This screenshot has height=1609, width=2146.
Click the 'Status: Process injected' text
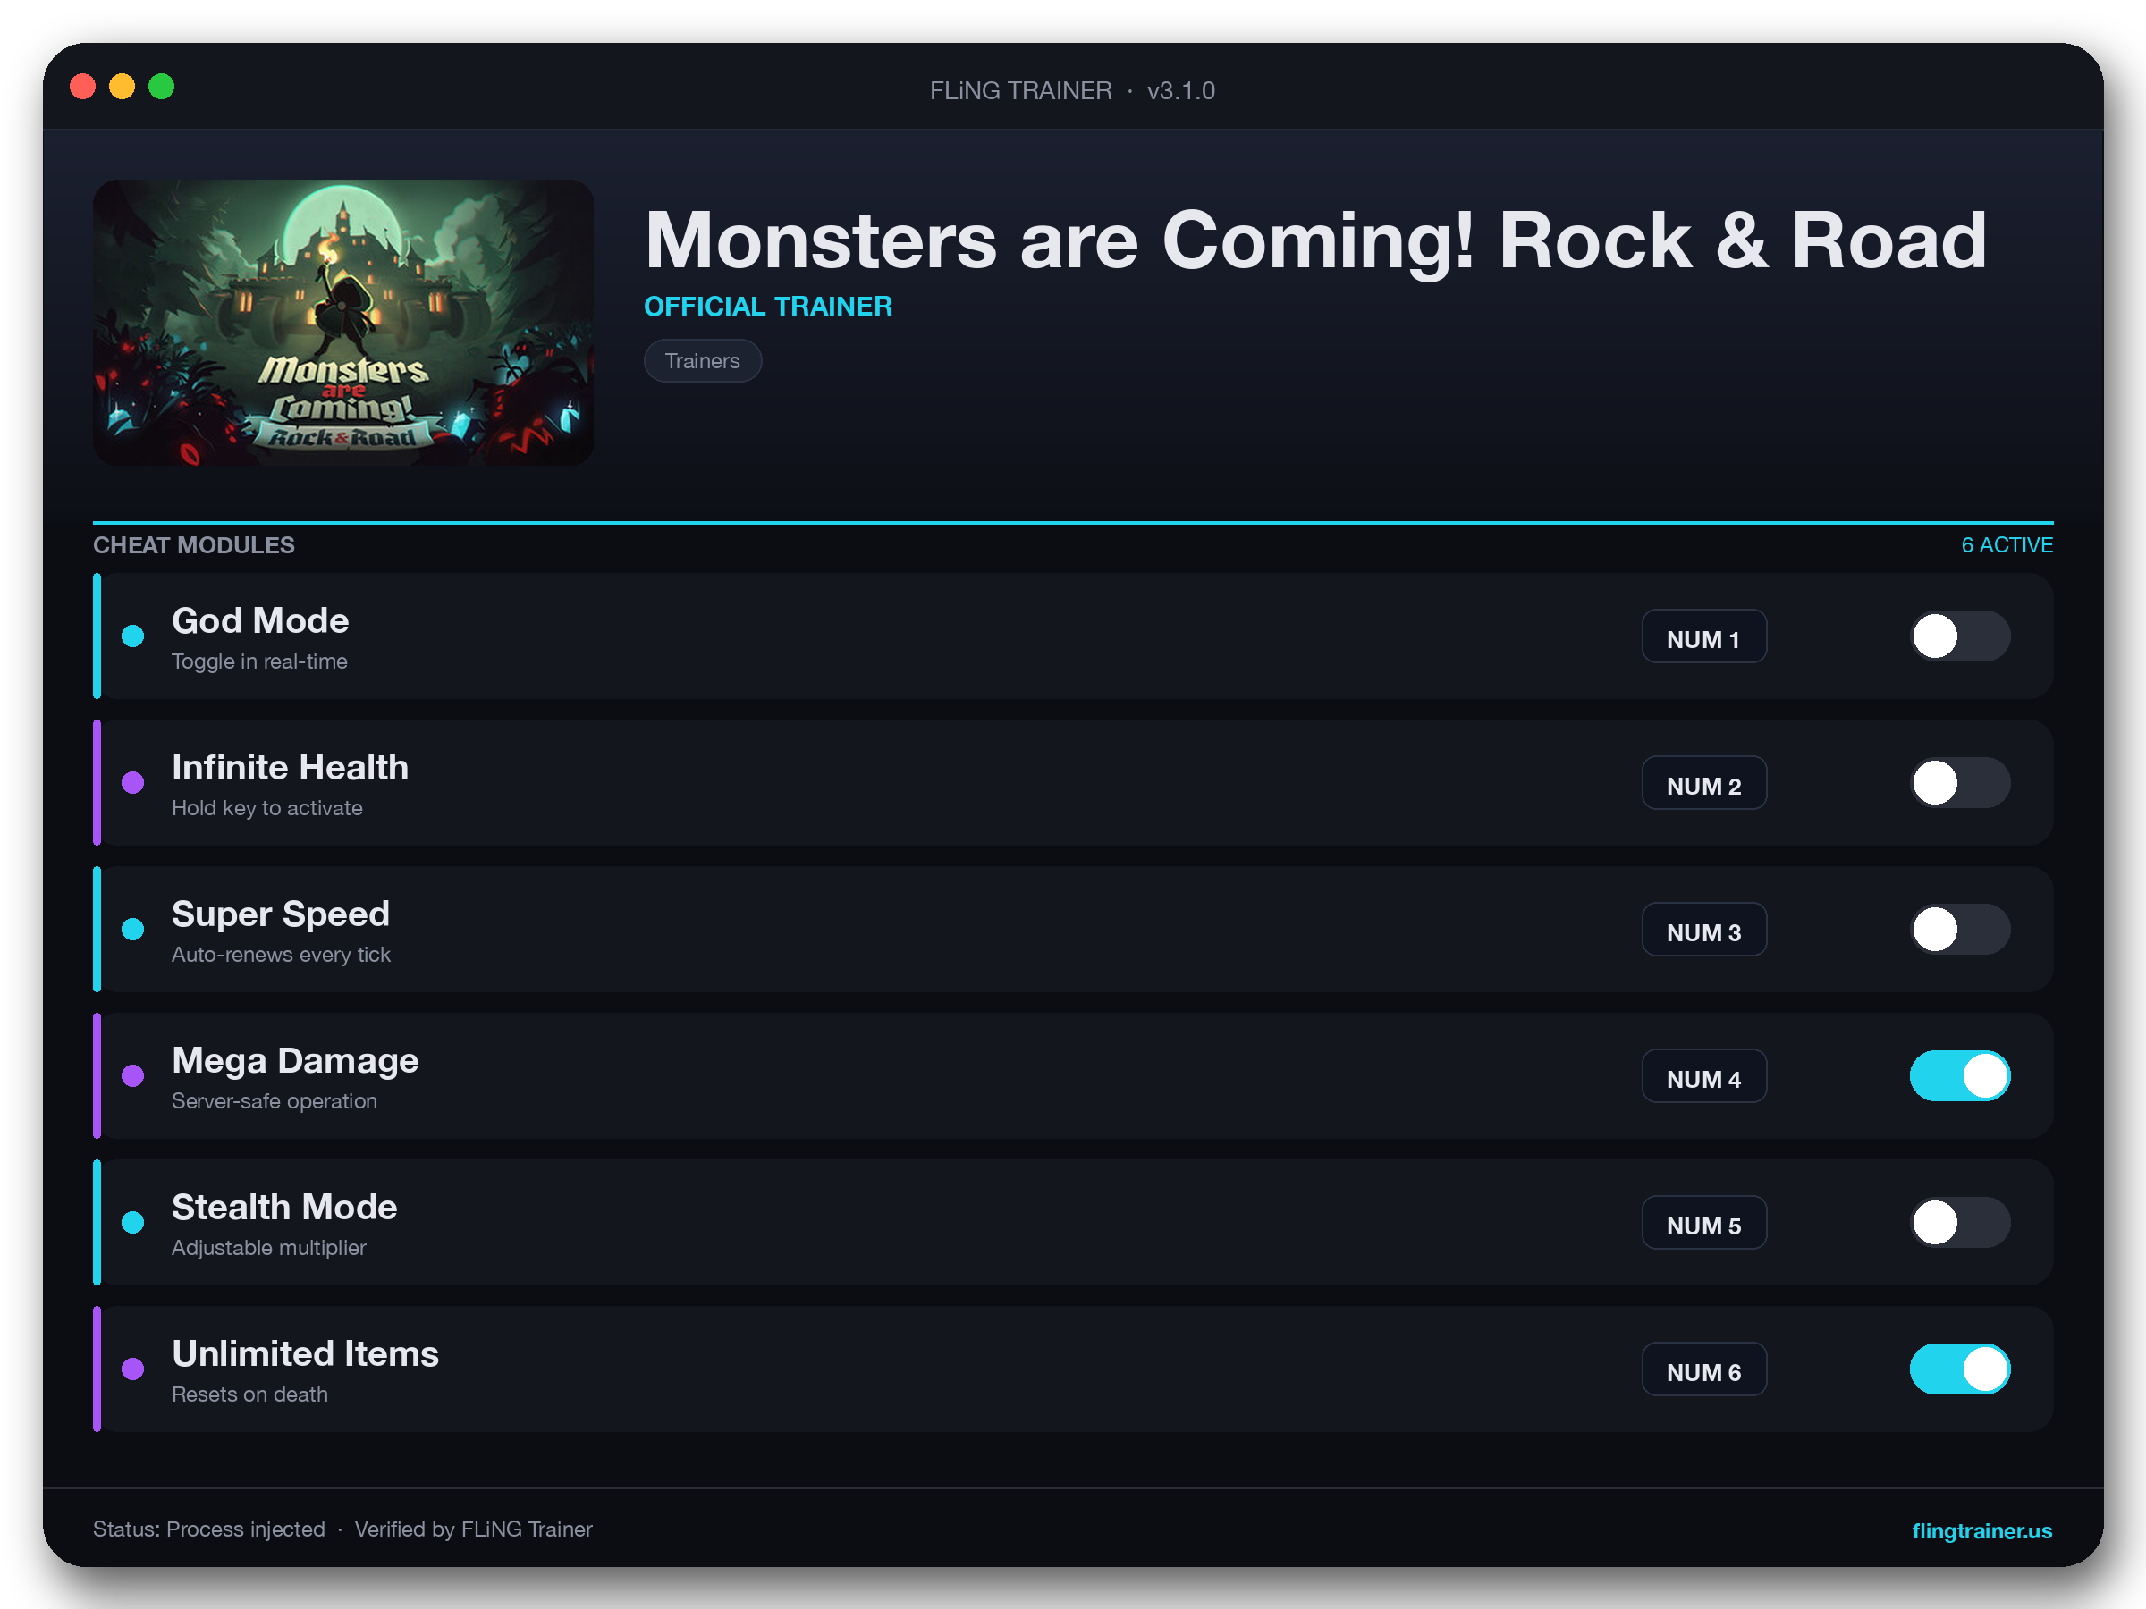208,1529
